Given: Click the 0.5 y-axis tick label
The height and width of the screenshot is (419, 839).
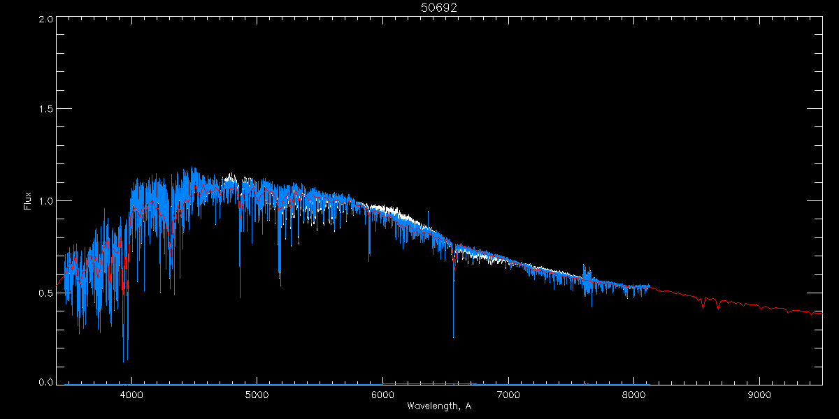Looking at the screenshot, I should 45,292.
